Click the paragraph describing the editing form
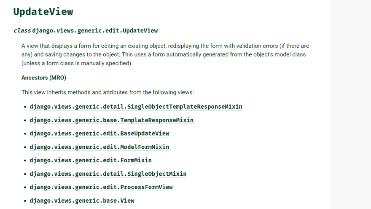371x209 pixels. click(x=165, y=54)
